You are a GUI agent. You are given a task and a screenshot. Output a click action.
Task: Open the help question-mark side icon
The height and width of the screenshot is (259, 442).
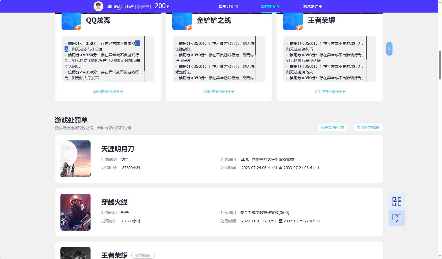(397, 218)
